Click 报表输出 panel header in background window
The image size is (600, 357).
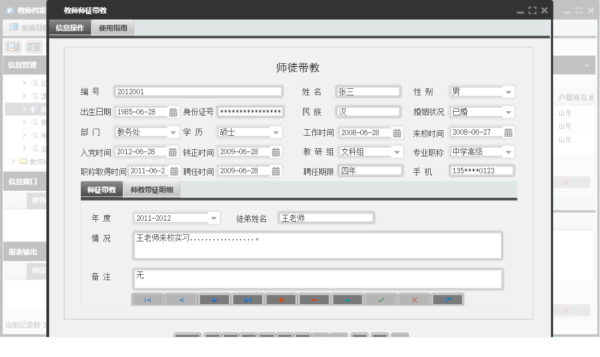[25, 252]
